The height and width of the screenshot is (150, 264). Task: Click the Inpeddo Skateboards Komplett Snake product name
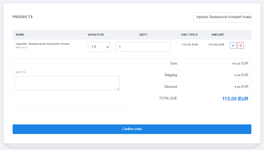click(x=42, y=44)
